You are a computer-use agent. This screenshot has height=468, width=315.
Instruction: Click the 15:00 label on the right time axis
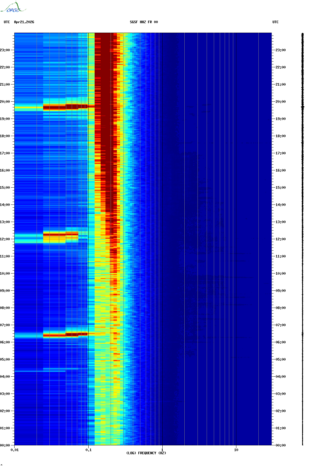click(281, 188)
